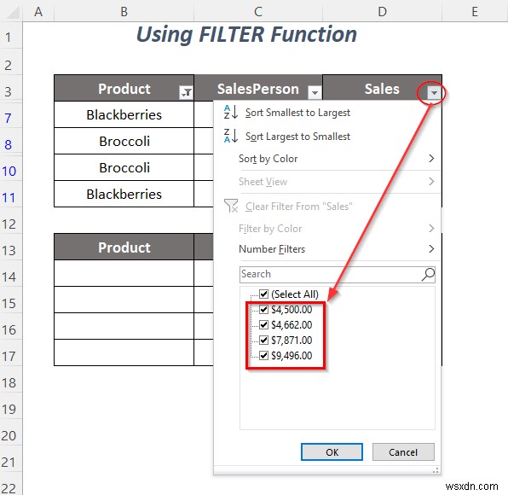The width and height of the screenshot is (508, 495).
Task: Click the Using FILTER Function title
Action: (x=246, y=35)
